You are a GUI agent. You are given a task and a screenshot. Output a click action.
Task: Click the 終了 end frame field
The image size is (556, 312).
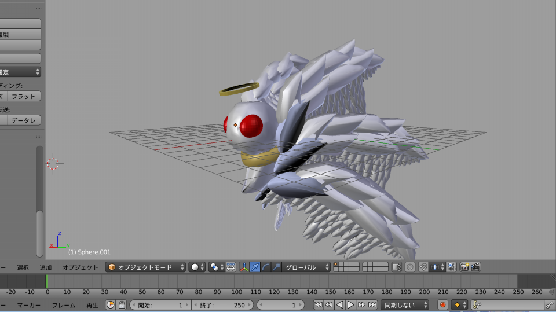coord(222,305)
